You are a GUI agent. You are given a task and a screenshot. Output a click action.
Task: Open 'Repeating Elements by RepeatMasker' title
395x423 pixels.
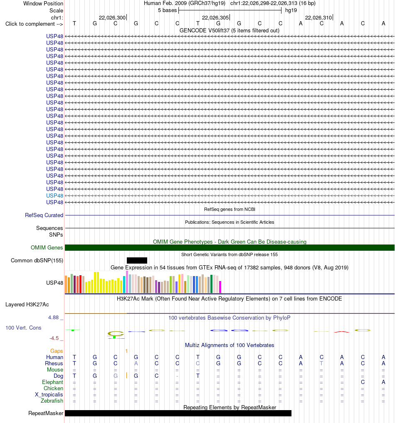point(230,407)
